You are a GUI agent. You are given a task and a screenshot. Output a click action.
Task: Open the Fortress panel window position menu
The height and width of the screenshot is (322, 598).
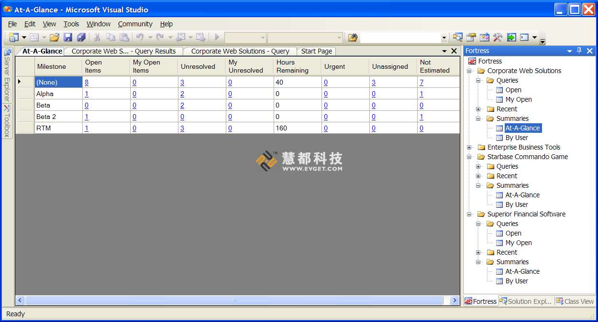click(569, 51)
